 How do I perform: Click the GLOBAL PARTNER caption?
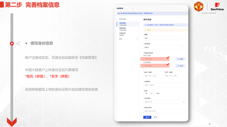(209, 13)
